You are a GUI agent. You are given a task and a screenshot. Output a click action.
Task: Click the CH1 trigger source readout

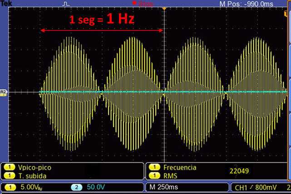coord(241,188)
